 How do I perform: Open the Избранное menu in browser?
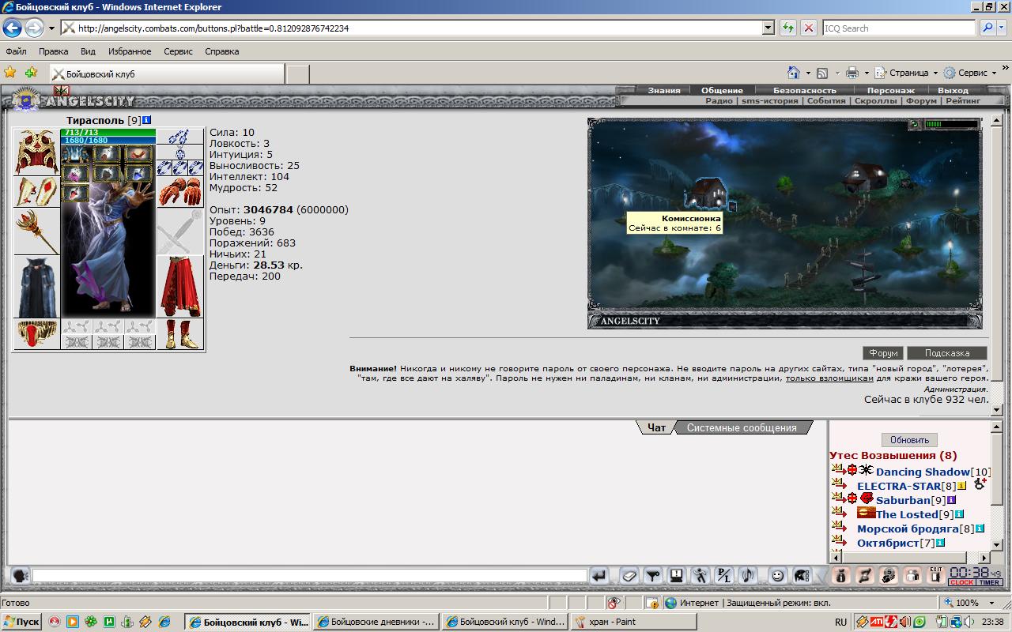tap(130, 51)
